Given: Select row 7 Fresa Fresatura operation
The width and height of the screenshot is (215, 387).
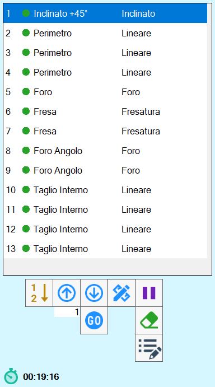Looking at the screenshot, I should point(105,131).
